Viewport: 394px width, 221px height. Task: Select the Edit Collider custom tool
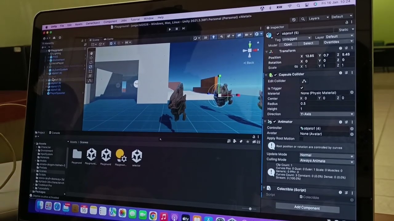[90, 81]
